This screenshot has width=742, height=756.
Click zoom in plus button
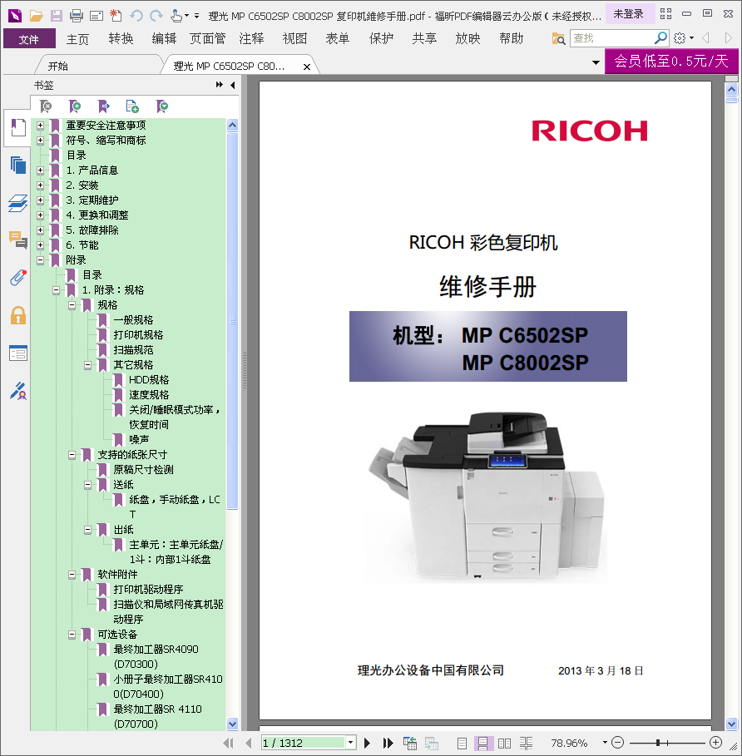(716, 743)
